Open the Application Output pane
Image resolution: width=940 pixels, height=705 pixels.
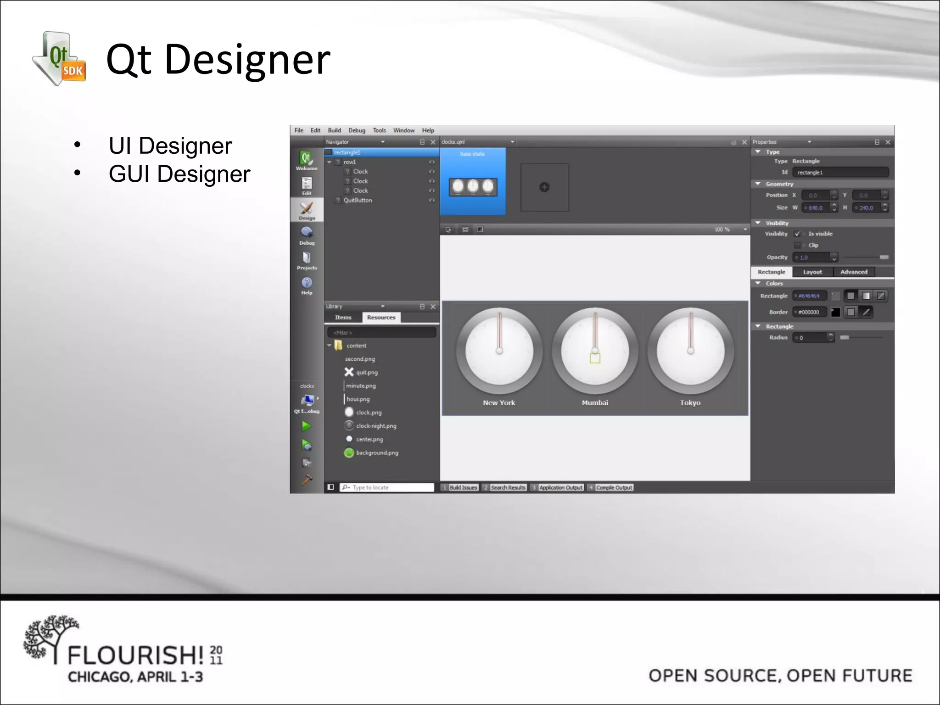point(560,487)
